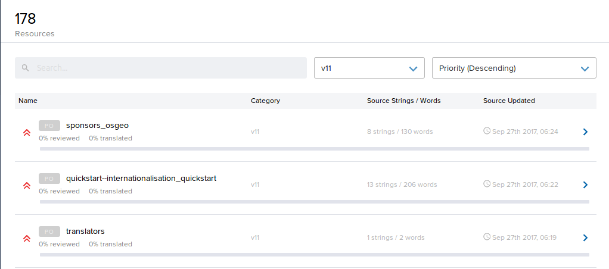
Task: Open the Priority (Descending) sort dropdown
Action: [x=514, y=68]
